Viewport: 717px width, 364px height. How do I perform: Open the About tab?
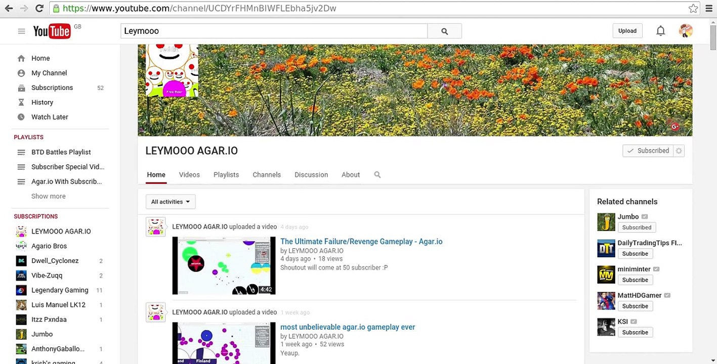click(351, 175)
